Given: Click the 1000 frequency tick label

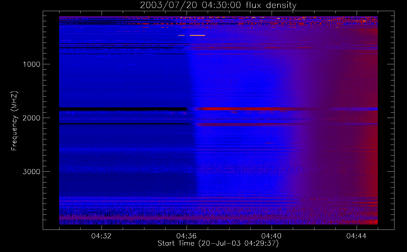Looking at the screenshot, I should tap(31, 64).
